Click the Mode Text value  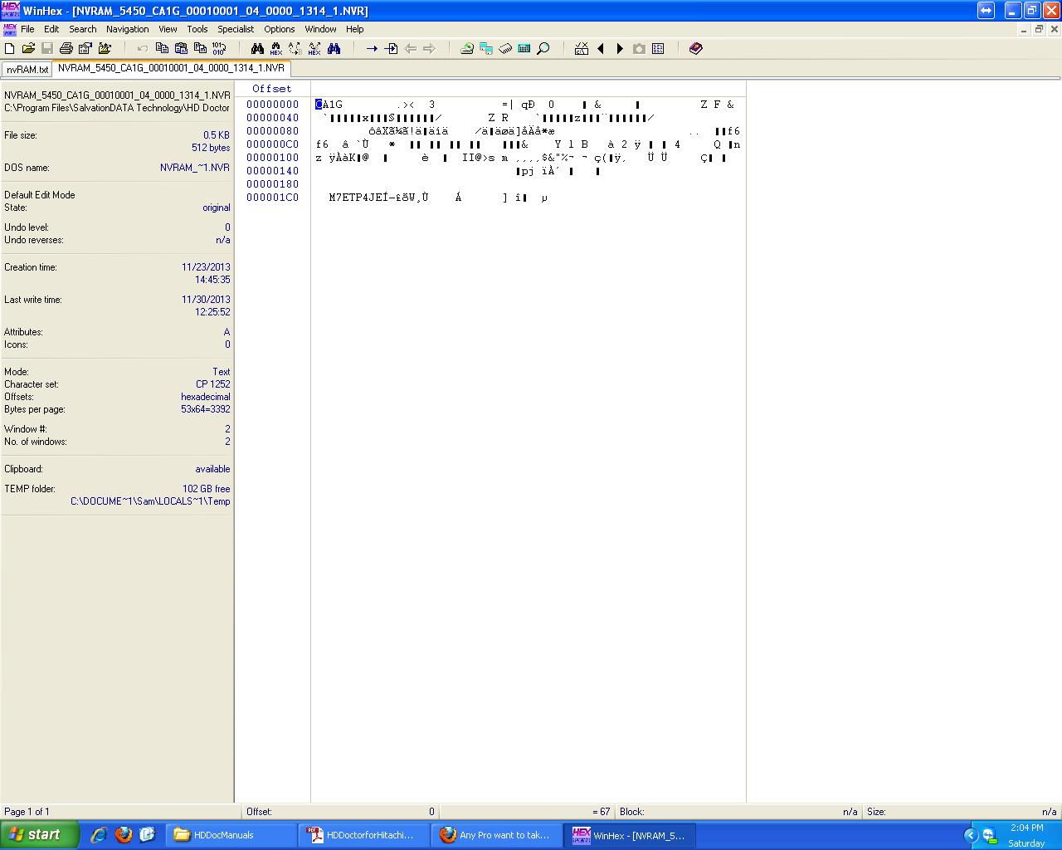pos(222,372)
